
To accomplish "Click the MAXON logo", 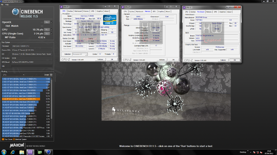I will pos(17,145).
